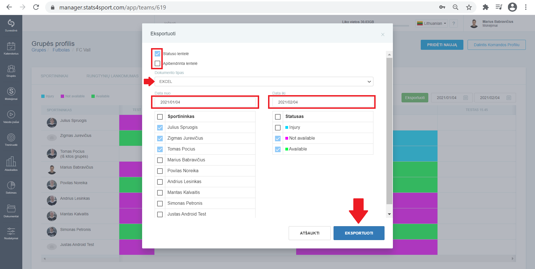Viewport: 535px width, 269px height.
Task: Open the Chrome profile avatar
Action: point(512,7)
